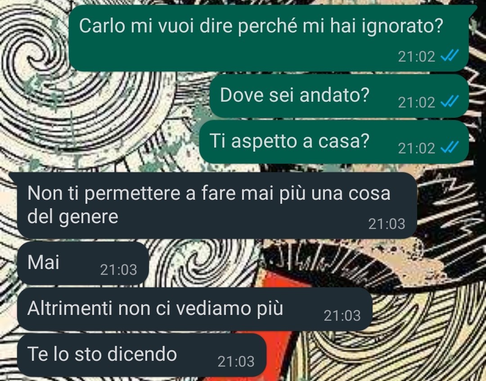
Task: Click the words "del genere" in the received message
Action: click(73, 217)
